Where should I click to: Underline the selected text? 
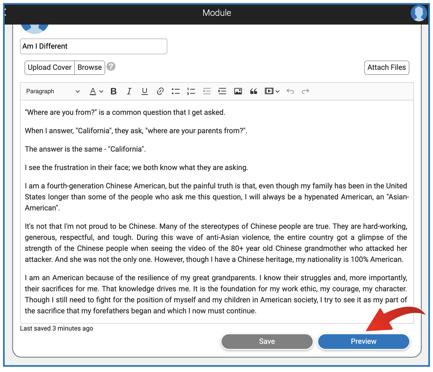[x=144, y=91]
